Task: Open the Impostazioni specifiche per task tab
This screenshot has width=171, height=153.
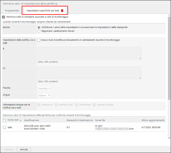Action: 43,11
